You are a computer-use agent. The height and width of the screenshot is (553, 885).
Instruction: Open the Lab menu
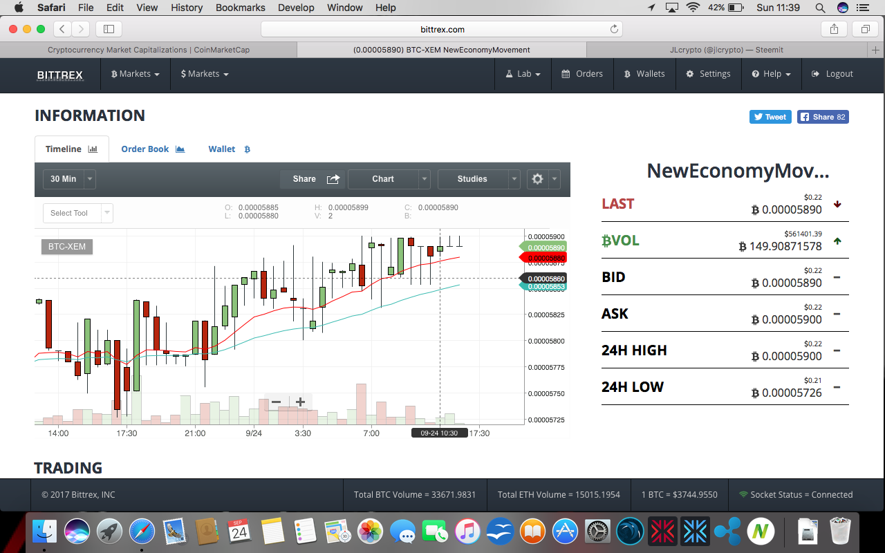pos(523,74)
